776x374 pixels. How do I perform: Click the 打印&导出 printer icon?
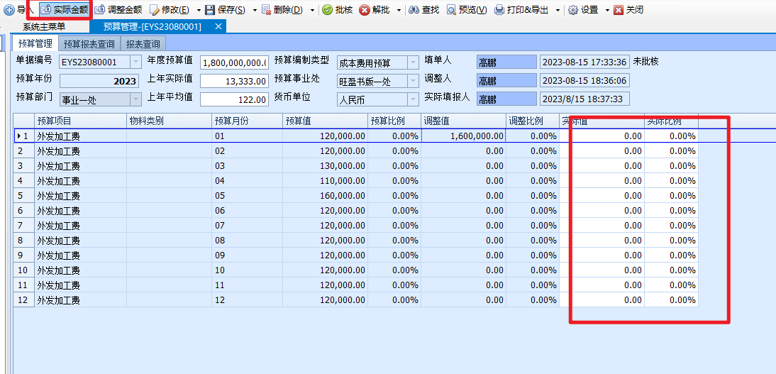[x=500, y=9]
